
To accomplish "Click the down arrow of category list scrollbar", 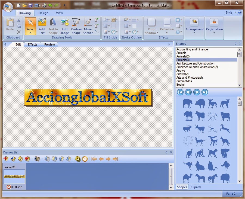I will click(239, 85).
